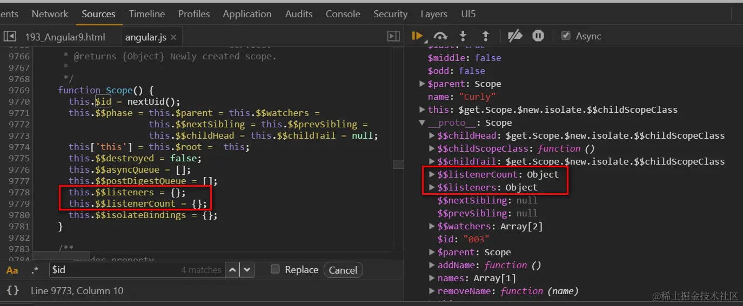Toggle case sensitive search (Aa)
Screen dimensions: 743x306
click(12, 270)
